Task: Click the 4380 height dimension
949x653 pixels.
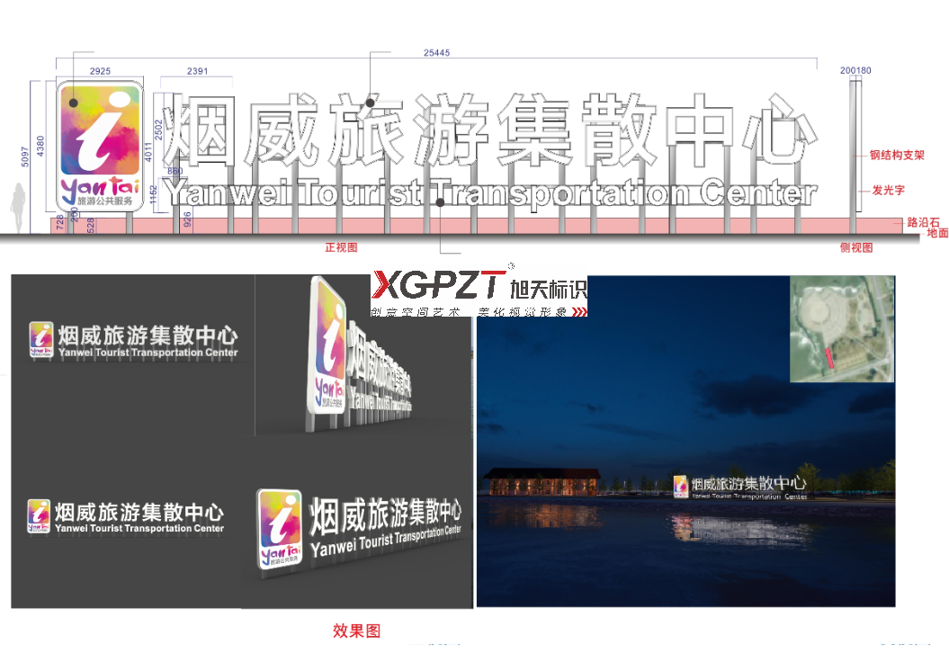Action: pos(40,146)
